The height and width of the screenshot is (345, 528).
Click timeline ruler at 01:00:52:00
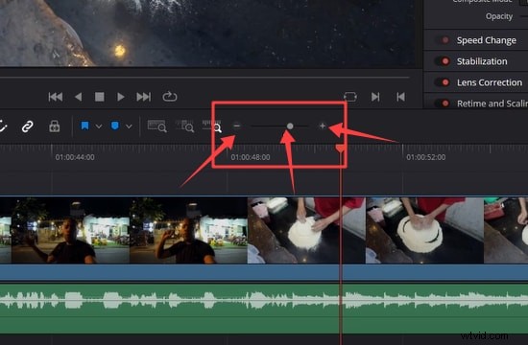point(425,157)
